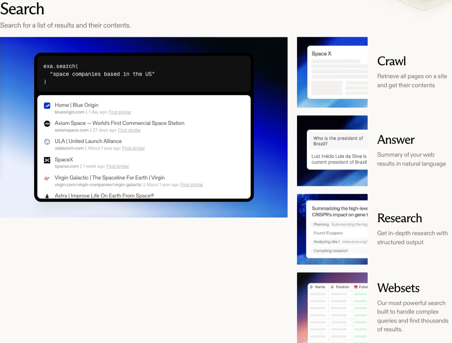Select the Research feature thumbnail
Image resolution: width=452 pixels, height=343 pixels.
point(332,229)
